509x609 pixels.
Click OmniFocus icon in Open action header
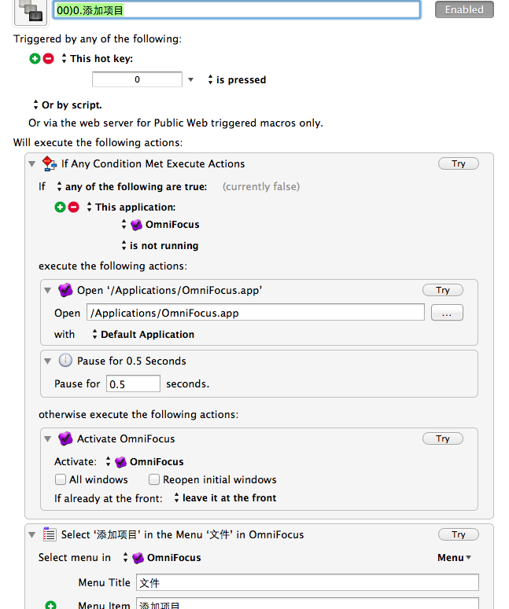pyautogui.click(x=65, y=290)
